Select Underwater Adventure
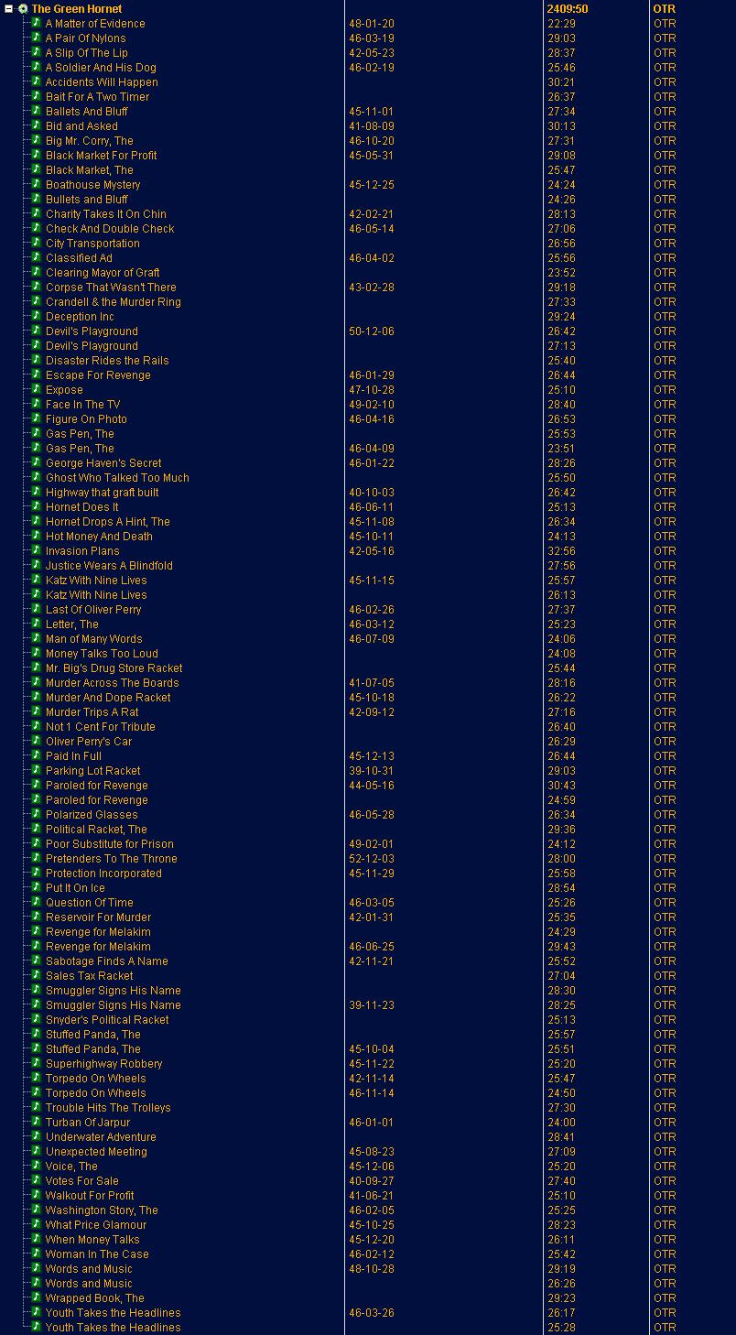This screenshot has width=736, height=1335. point(101,1137)
